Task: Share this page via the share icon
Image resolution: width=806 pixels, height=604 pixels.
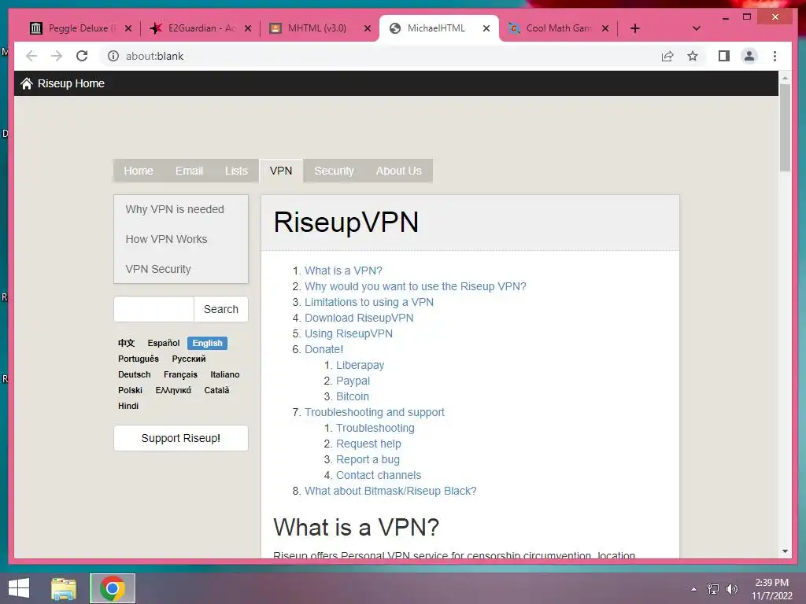Action: 667,56
